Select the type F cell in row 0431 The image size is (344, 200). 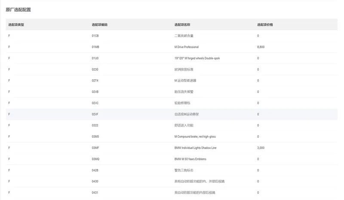pos(9,193)
